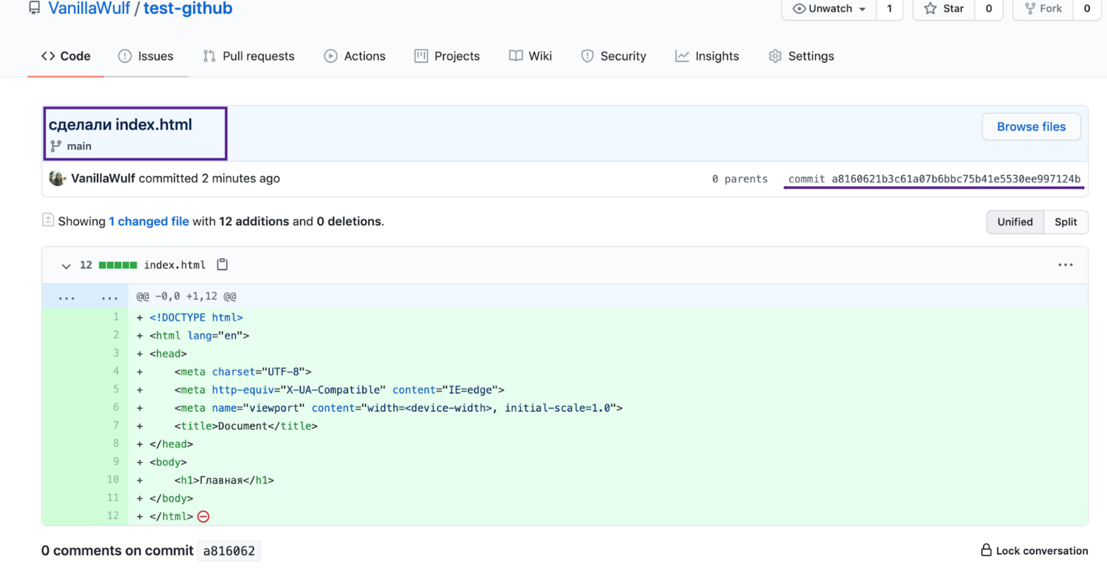1107x570 pixels.
Task: Open the Projects tab
Action: coord(447,56)
